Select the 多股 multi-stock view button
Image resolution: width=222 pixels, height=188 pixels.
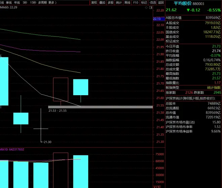(x=110, y=2)
